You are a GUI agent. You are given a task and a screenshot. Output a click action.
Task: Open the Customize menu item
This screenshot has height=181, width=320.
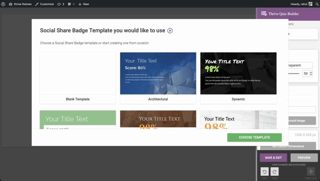[x=44, y=4]
